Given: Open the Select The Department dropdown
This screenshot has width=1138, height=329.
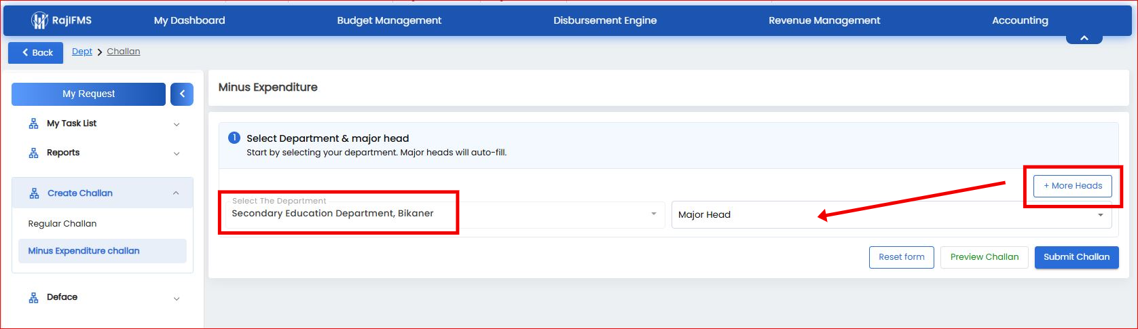Looking at the screenshot, I should click(445, 214).
